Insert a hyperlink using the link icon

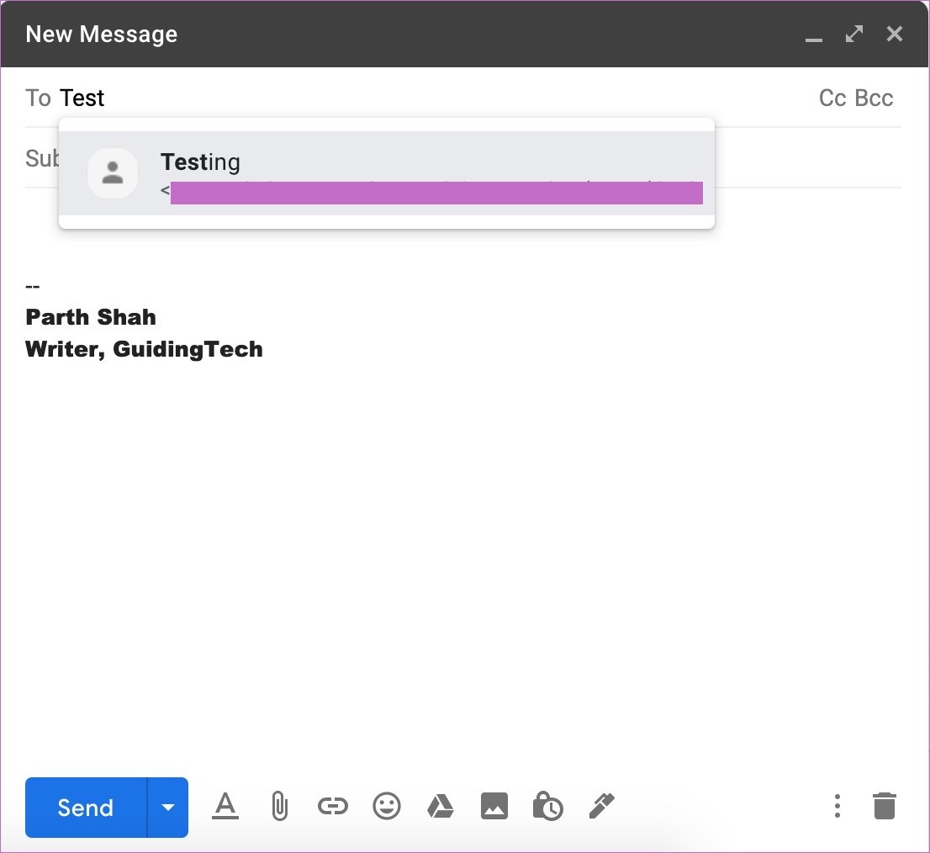point(333,806)
